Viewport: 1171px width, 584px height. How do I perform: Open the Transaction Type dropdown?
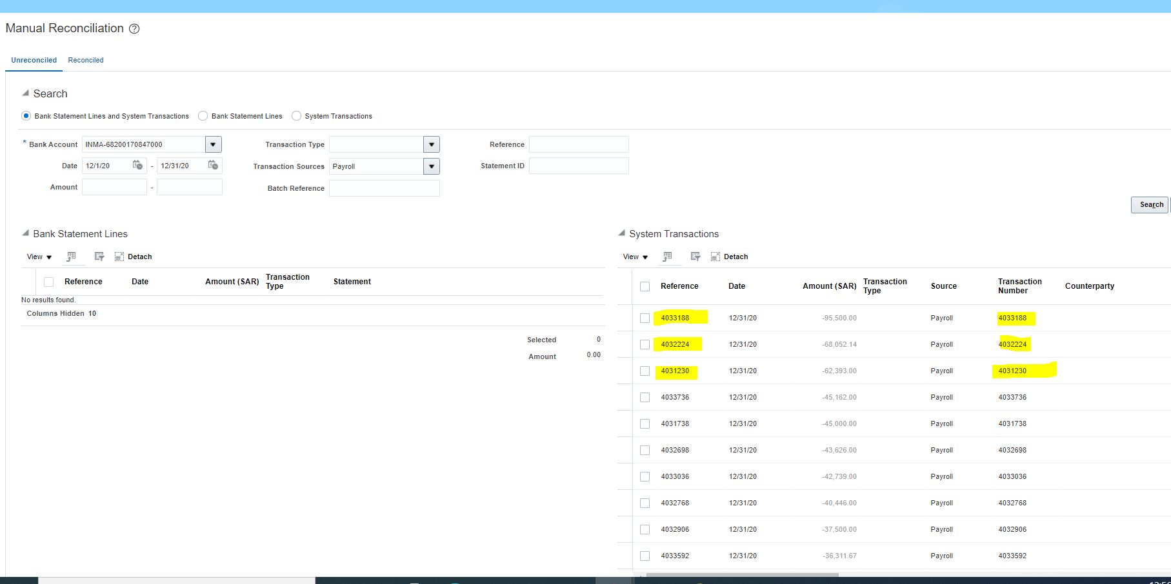[x=432, y=144]
